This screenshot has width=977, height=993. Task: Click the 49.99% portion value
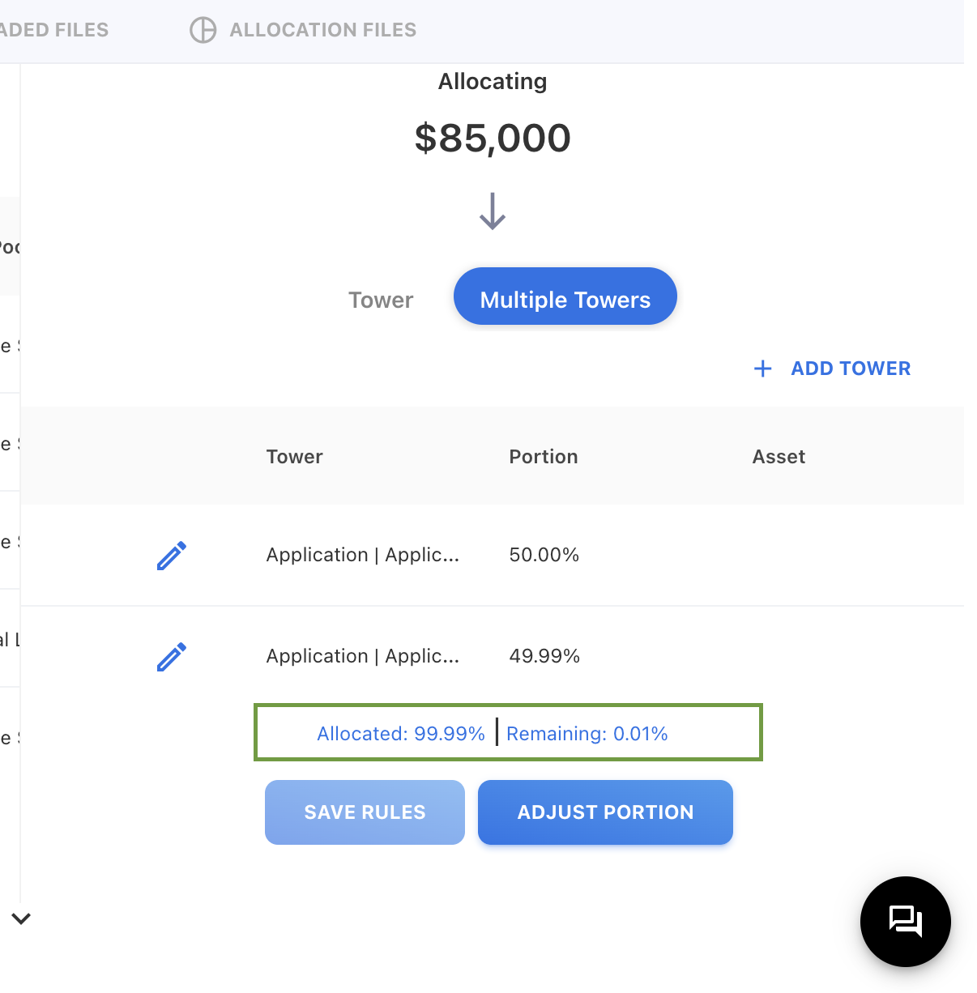pyautogui.click(x=544, y=656)
